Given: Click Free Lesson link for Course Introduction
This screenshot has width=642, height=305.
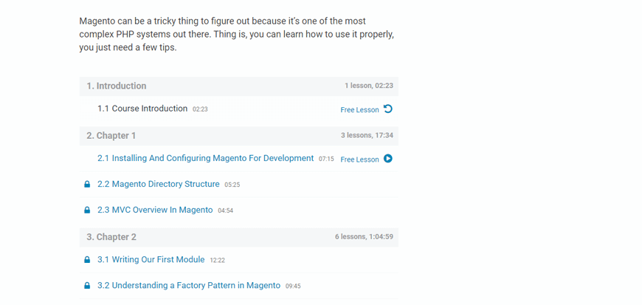Looking at the screenshot, I should (359, 110).
